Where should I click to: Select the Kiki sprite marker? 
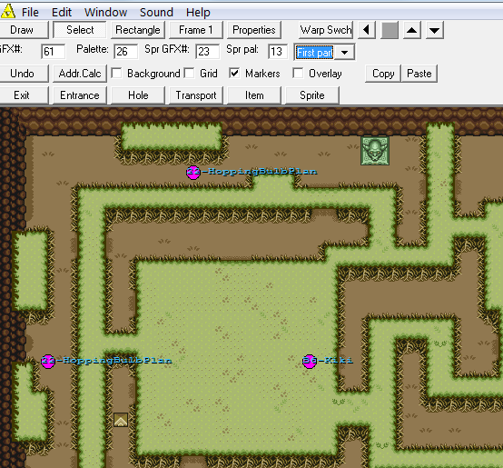coord(310,362)
